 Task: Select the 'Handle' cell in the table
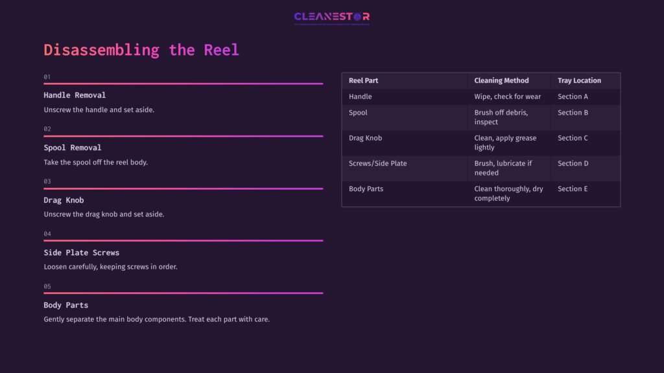[361, 96]
